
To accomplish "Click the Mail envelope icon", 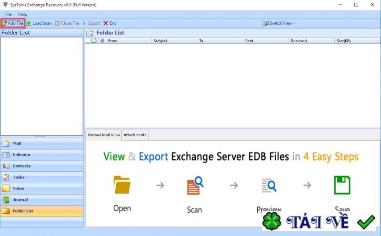I will click(6, 143).
